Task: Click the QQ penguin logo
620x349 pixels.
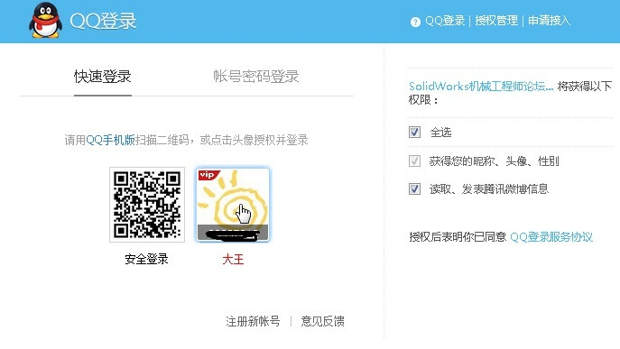Action: [45, 20]
